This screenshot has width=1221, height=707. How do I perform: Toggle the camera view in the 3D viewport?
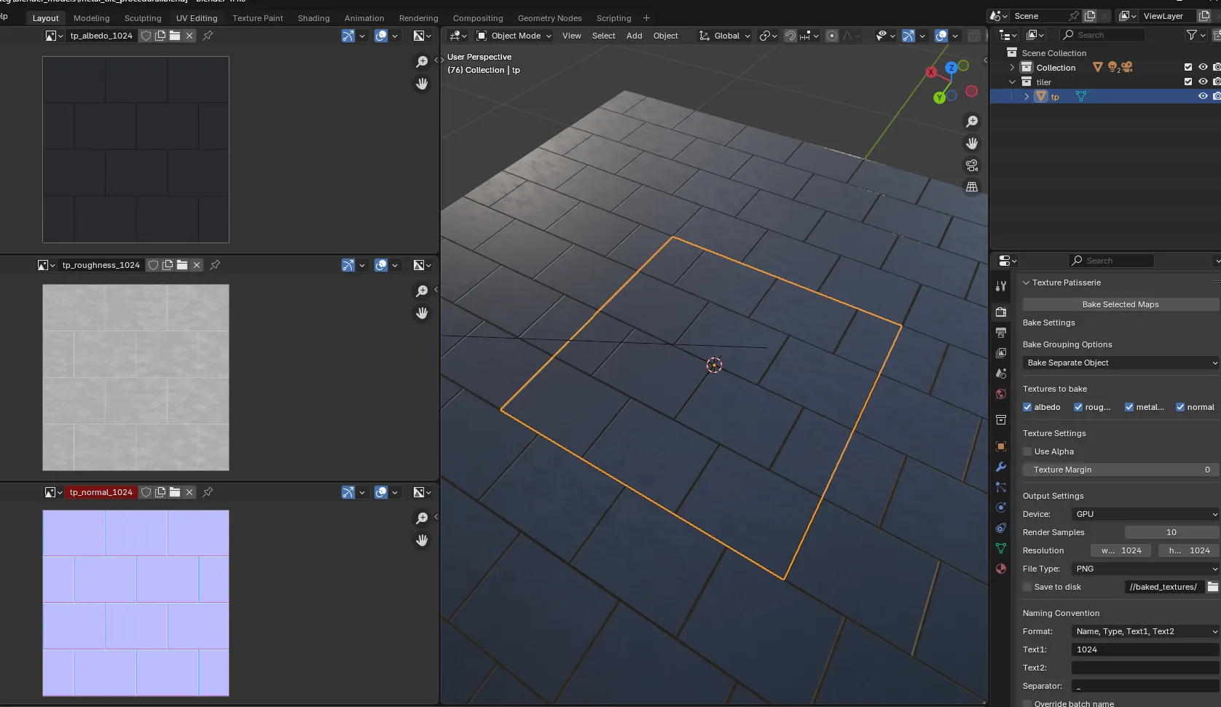(x=972, y=165)
